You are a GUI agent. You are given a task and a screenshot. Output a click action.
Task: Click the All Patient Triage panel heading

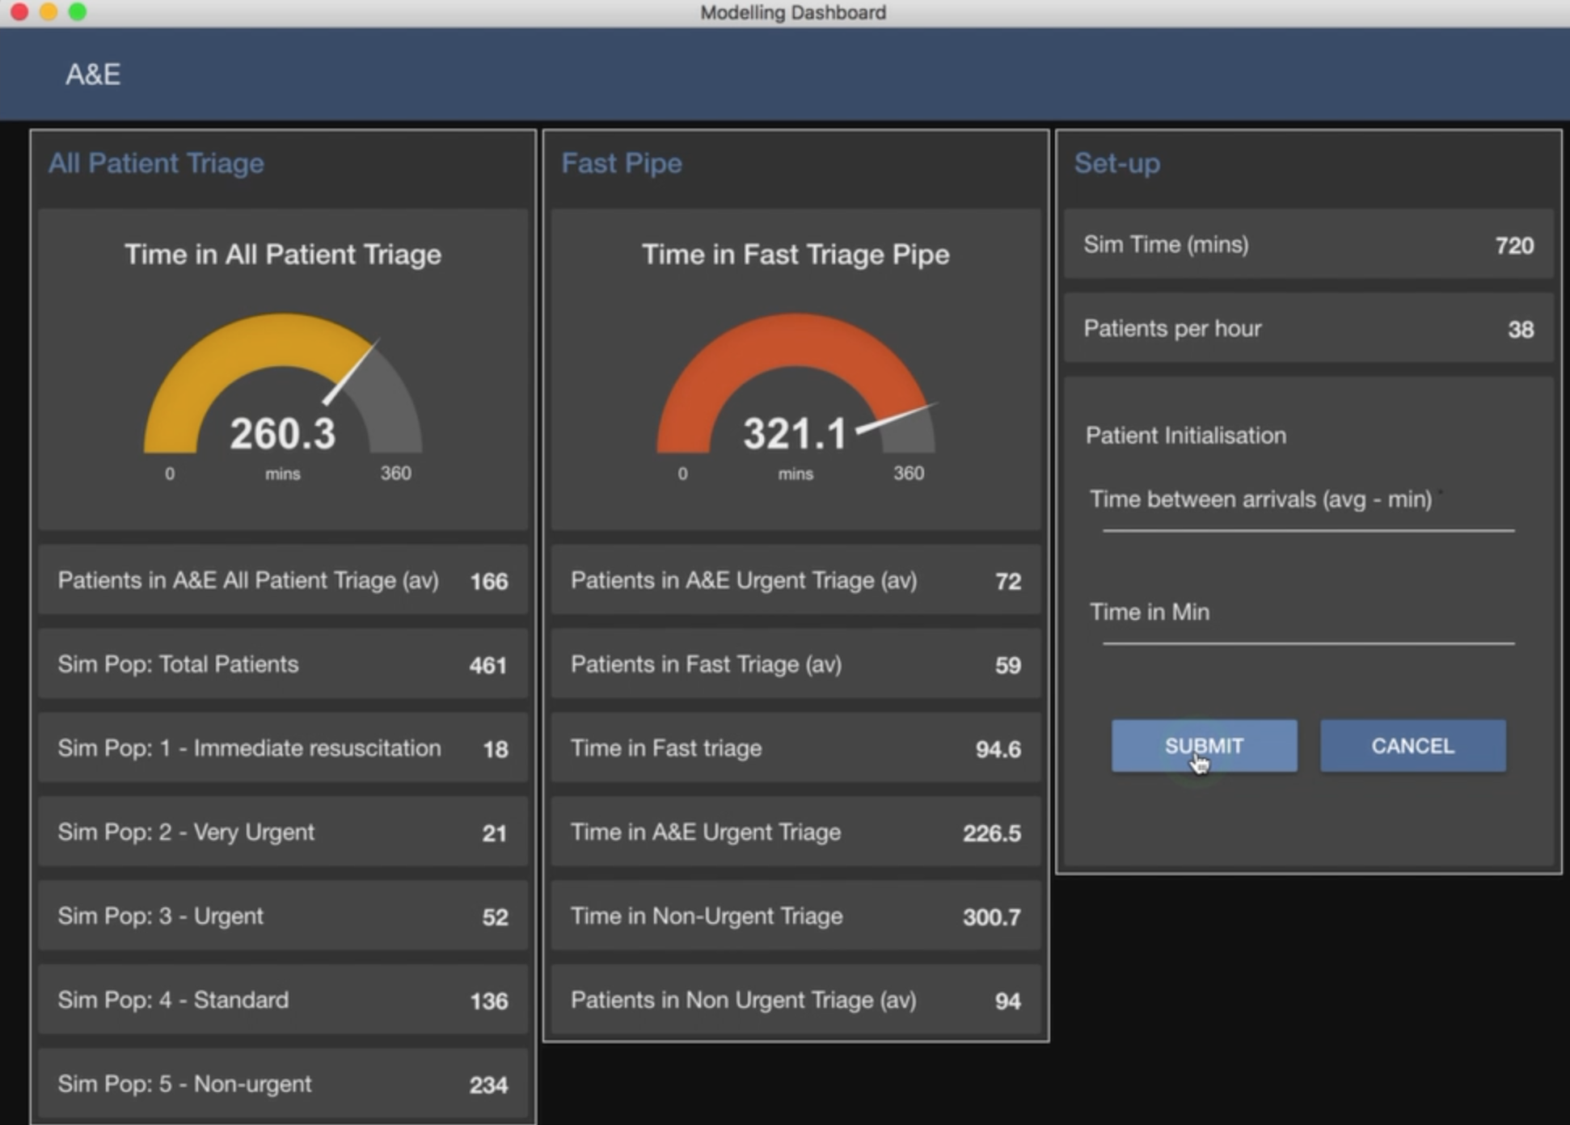click(156, 163)
